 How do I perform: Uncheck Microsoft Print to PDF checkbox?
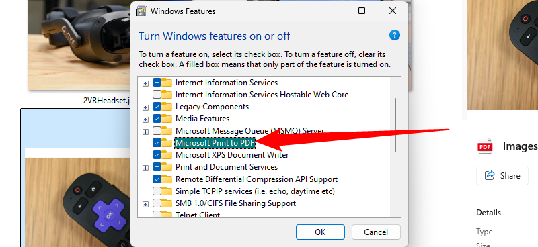tap(157, 143)
